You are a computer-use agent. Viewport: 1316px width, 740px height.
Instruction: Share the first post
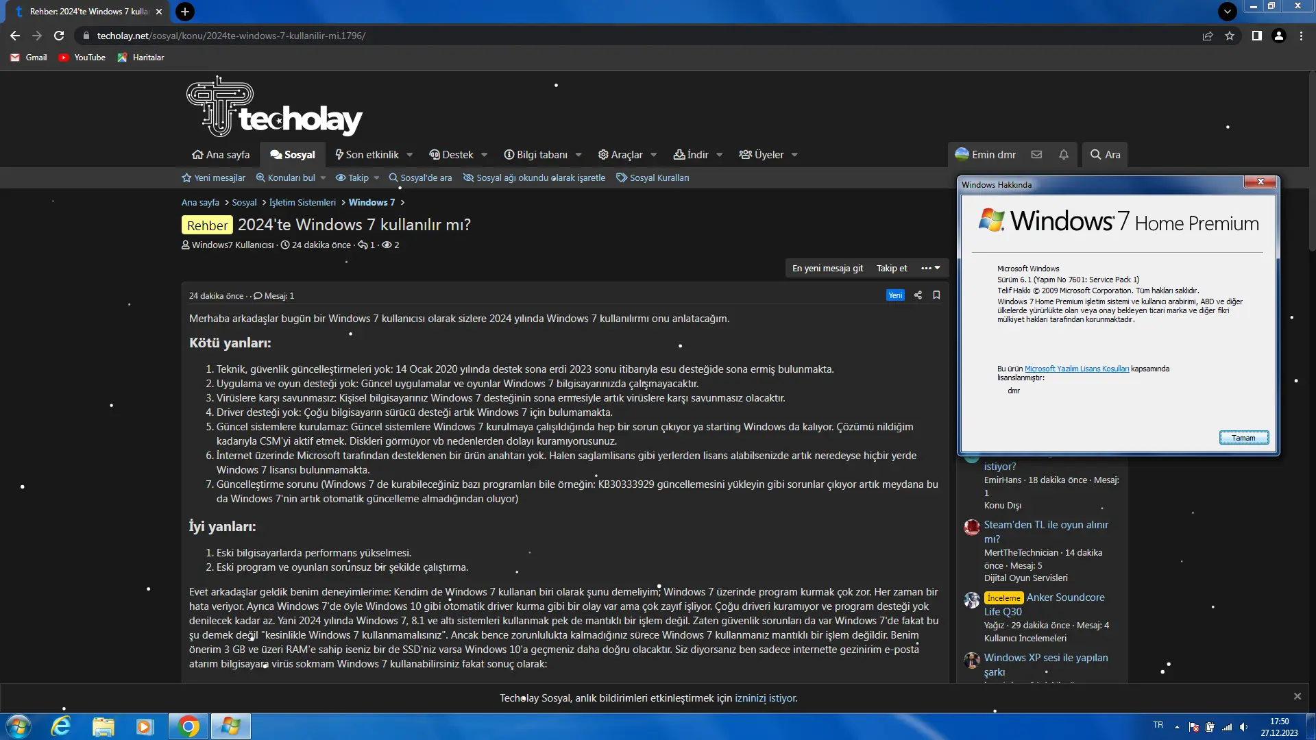coord(918,295)
